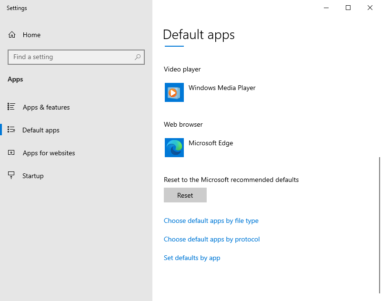The width and height of the screenshot is (381, 301).
Task: Click the 'Reset to the Microsoft recommended defaults' text
Action: 231,180
